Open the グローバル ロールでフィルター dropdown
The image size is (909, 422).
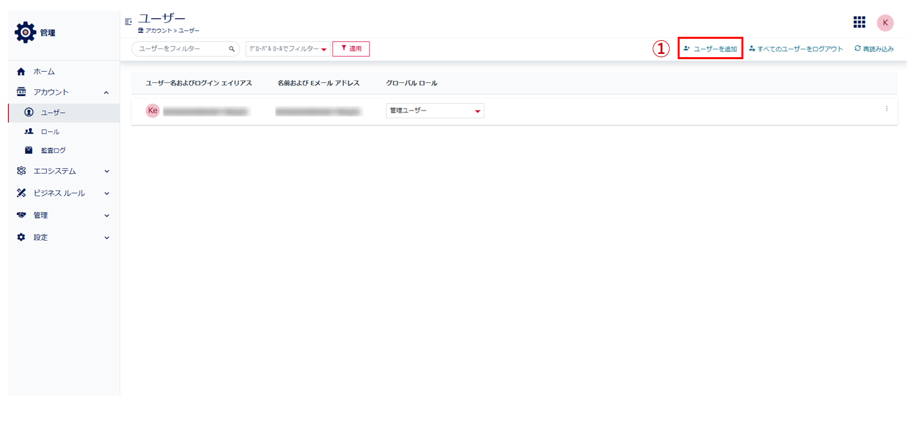pyautogui.click(x=288, y=49)
